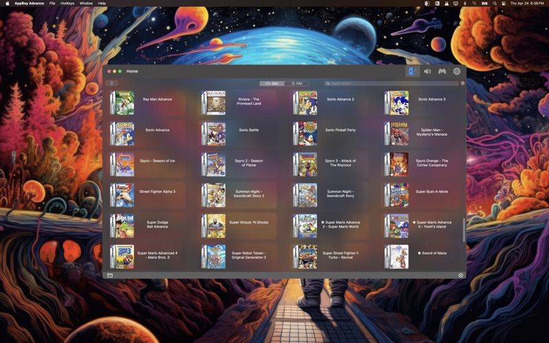Select Super Mario Advance 2 - Super Mario World cover
549x343 pixels.
(305, 226)
